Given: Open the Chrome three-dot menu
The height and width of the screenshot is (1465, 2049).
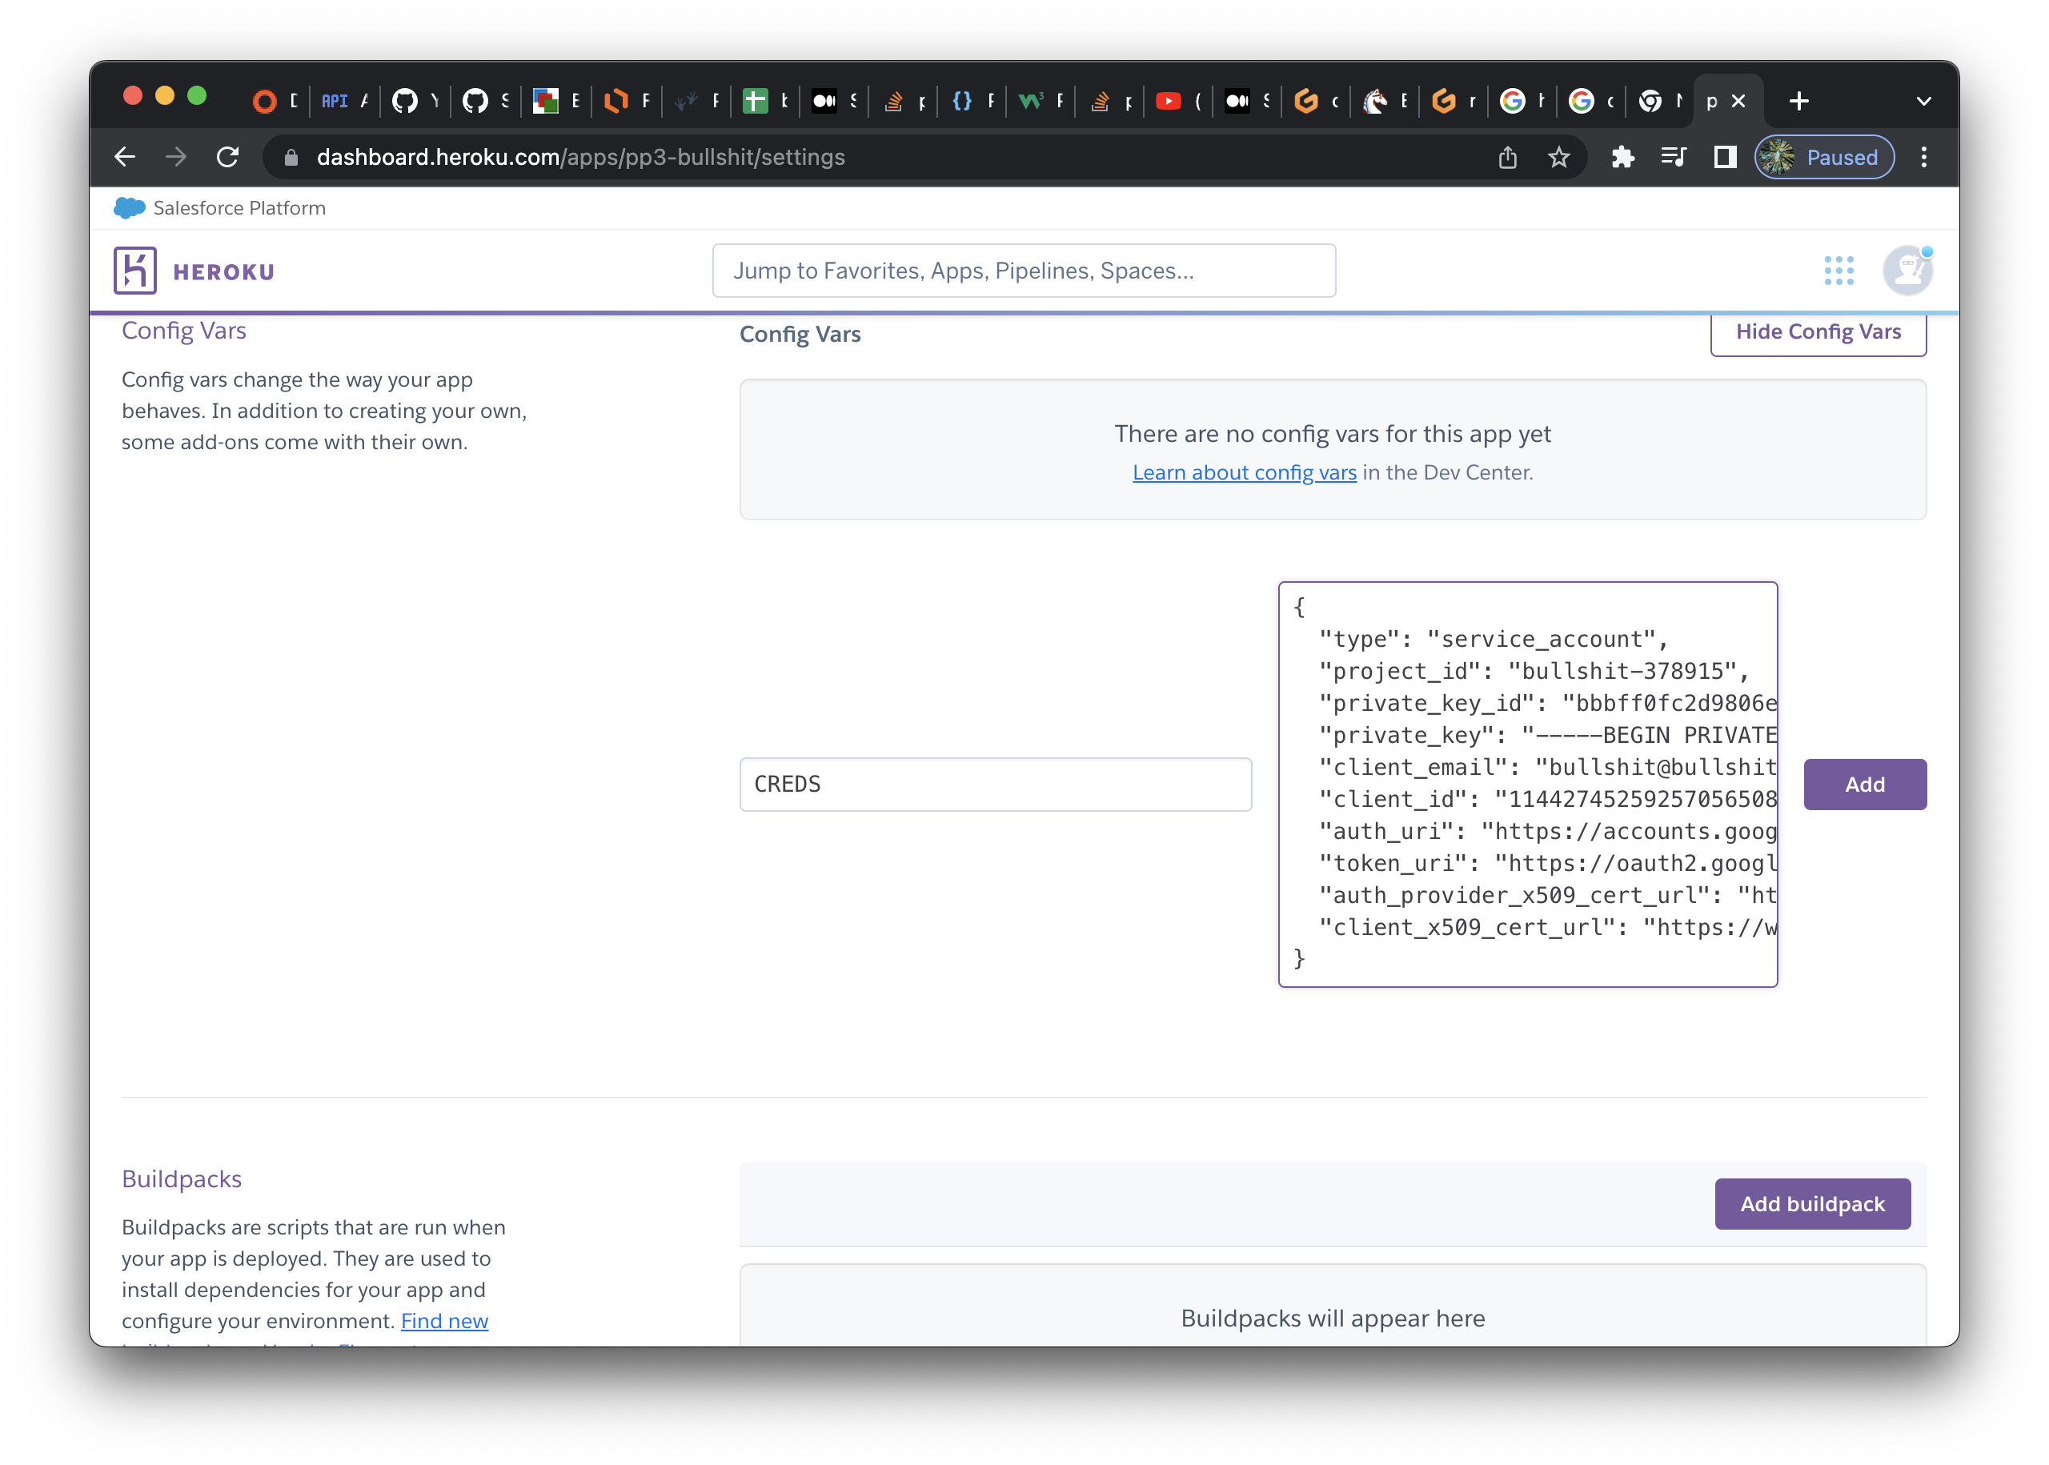Looking at the screenshot, I should (x=1923, y=158).
